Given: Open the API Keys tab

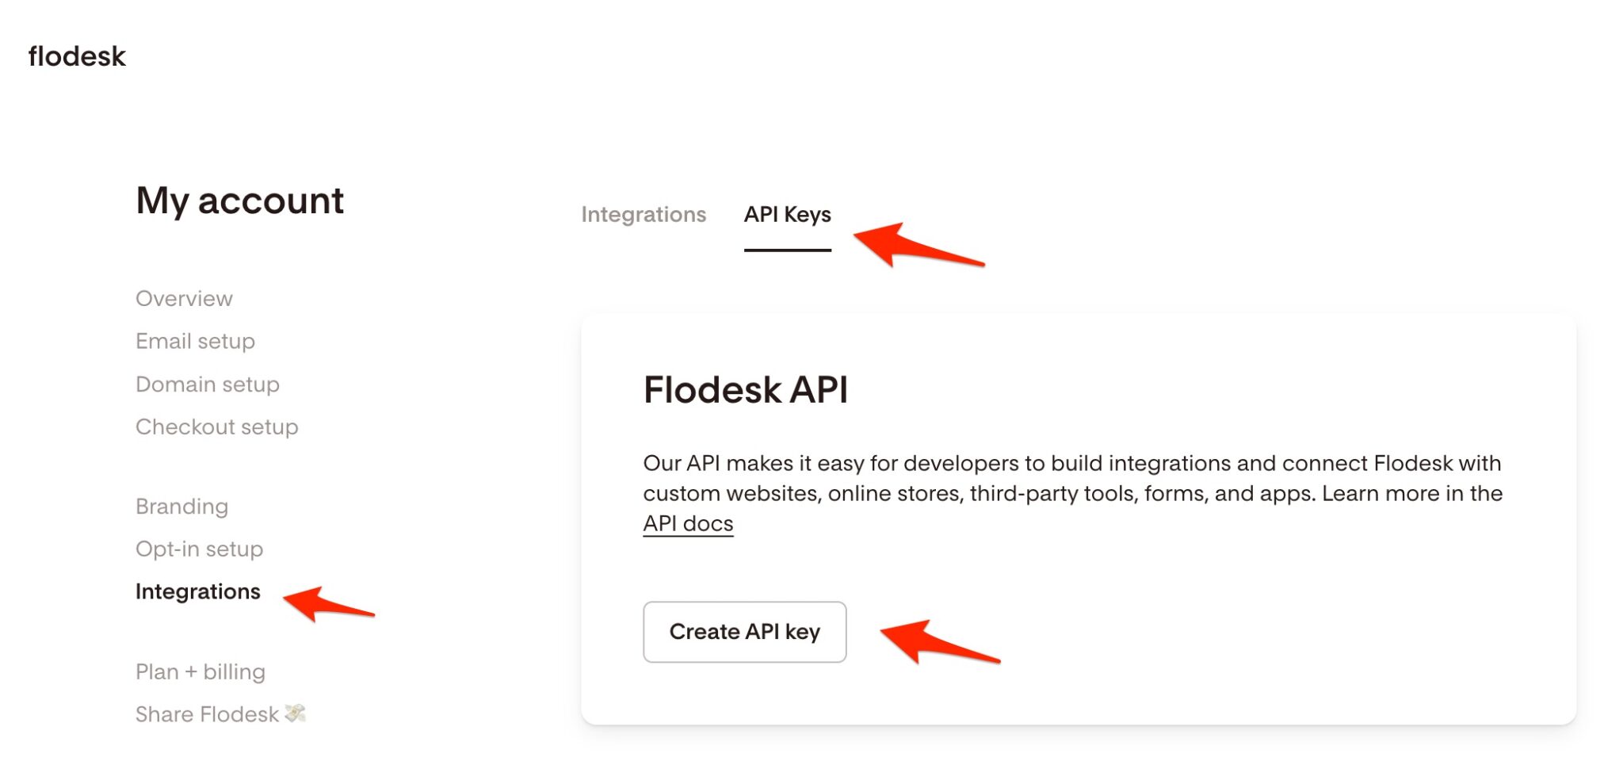Looking at the screenshot, I should pos(787,214).
